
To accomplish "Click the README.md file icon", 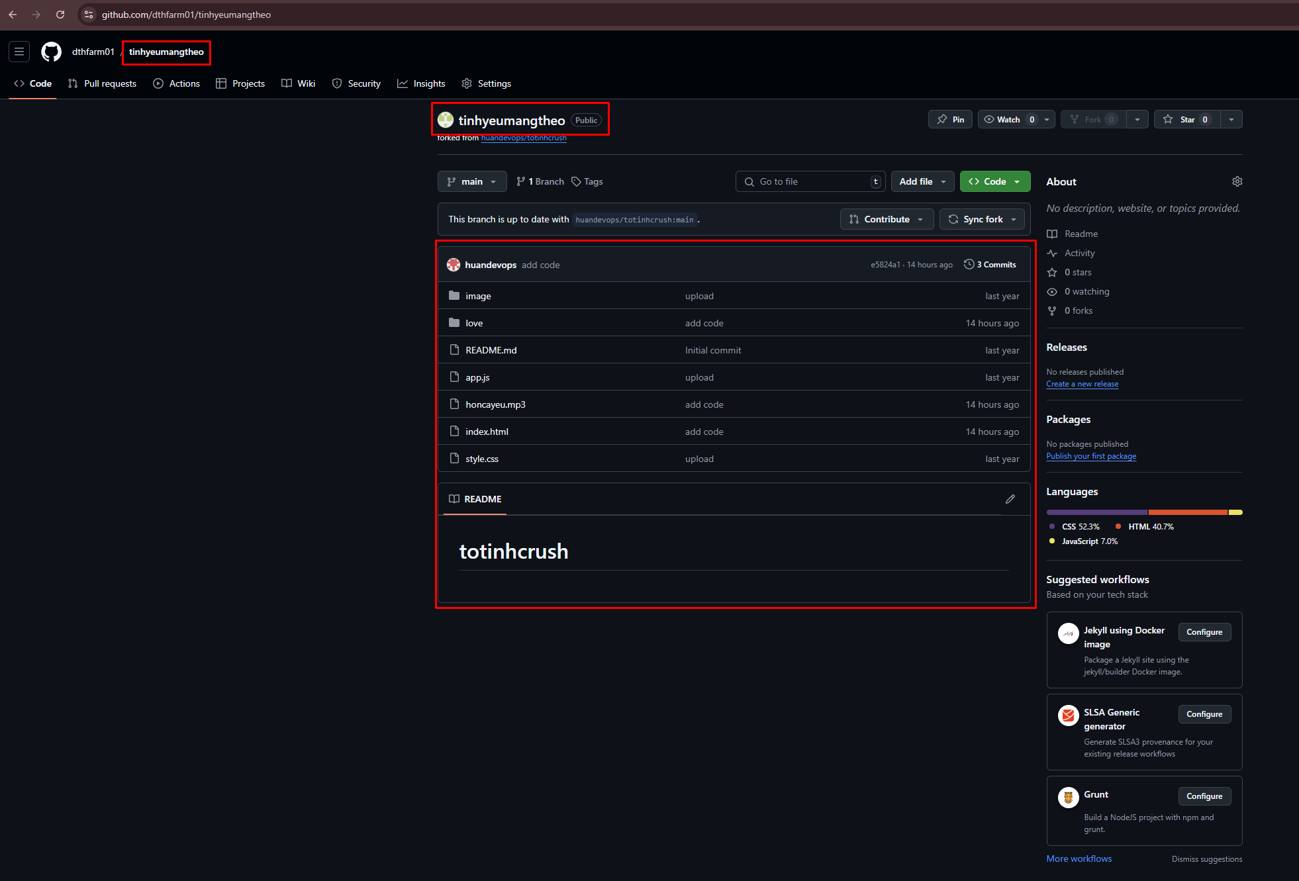I will pos(454,350).
